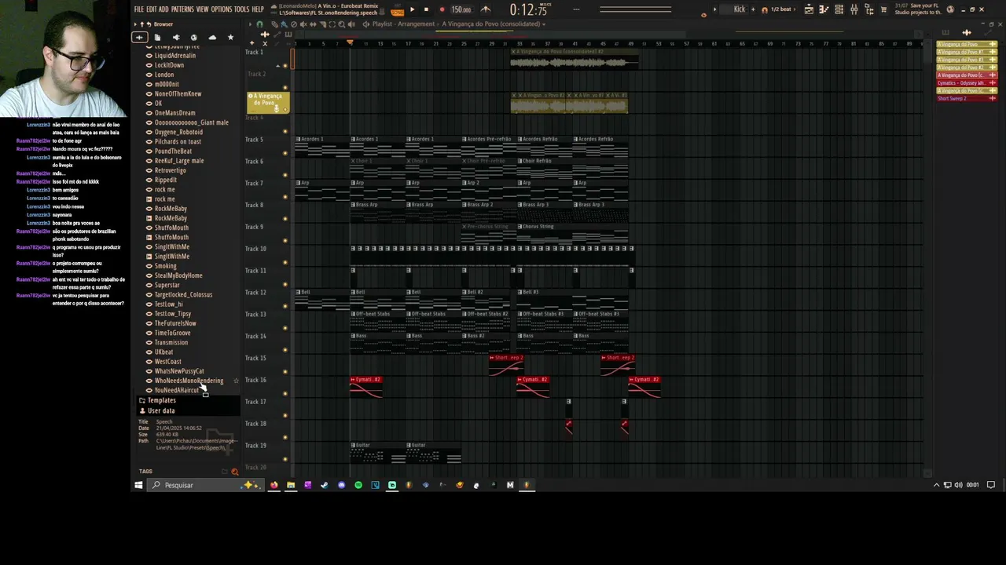
Task: Open Discord from the Windows taskbar
Action: (x=341, y=485)
